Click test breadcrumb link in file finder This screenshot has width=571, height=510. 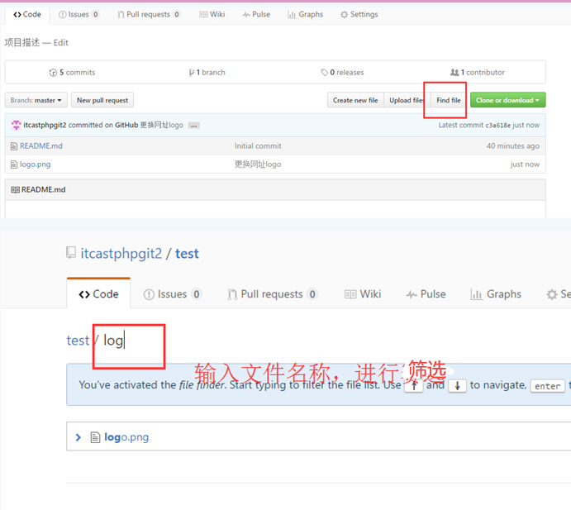(x=78, y=341)
